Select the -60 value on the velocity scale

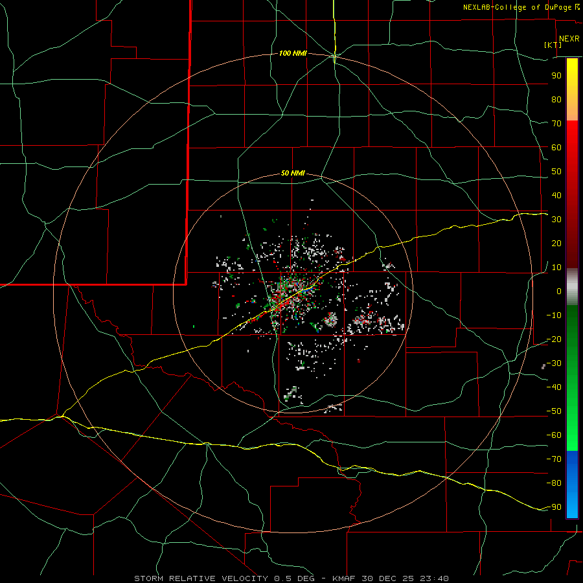click(x=554, y=435)
